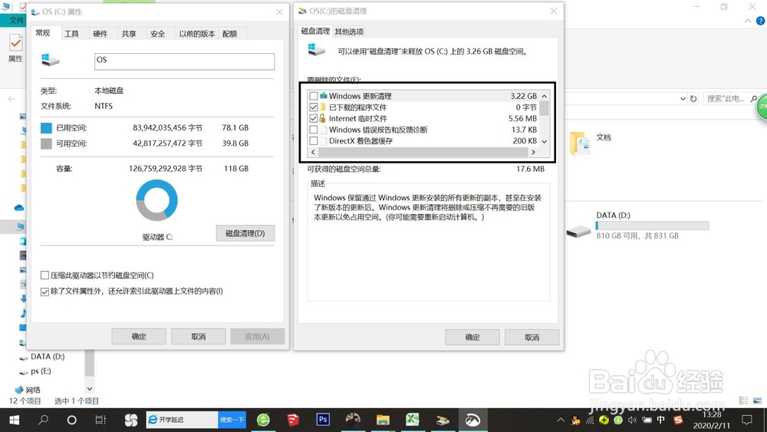Check the Windows 更新清理 checkbox
The width and height of the screenshot is (767, 432).
(x=314, y=96)
